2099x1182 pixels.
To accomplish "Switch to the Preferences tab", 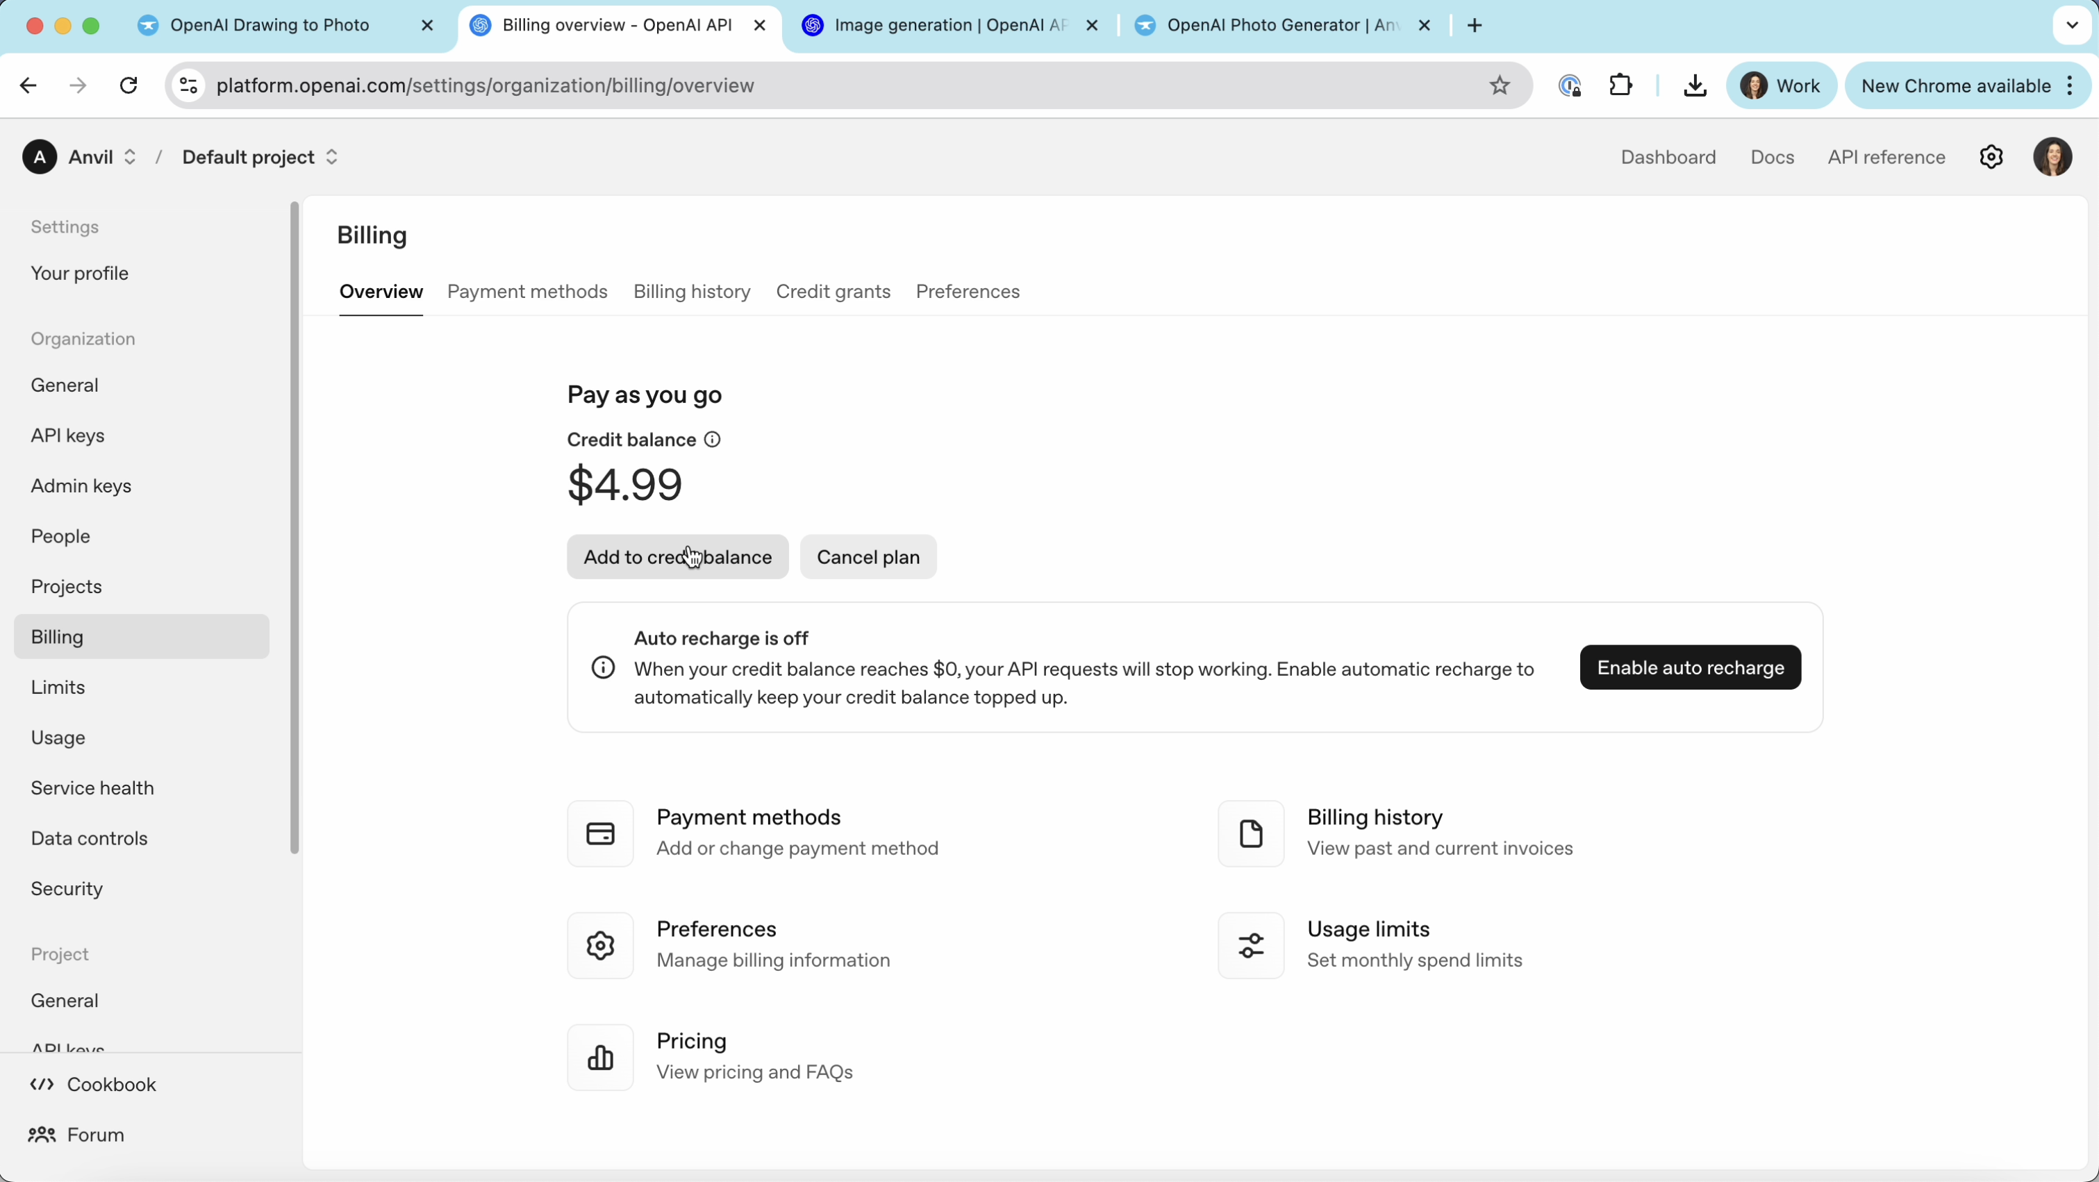I will (968, 292).
